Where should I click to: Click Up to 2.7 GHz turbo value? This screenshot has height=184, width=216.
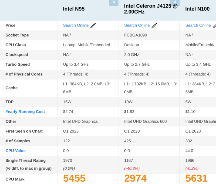click(137, 64)
